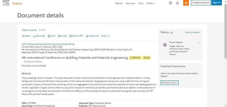Click the PlumX Metrics purple icon
This screenshot has width=227, height=107.
[165, 45]
